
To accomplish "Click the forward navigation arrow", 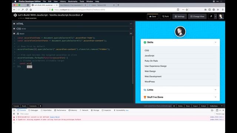I will 19,10.
